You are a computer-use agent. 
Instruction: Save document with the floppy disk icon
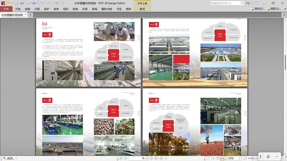point(16,3)
